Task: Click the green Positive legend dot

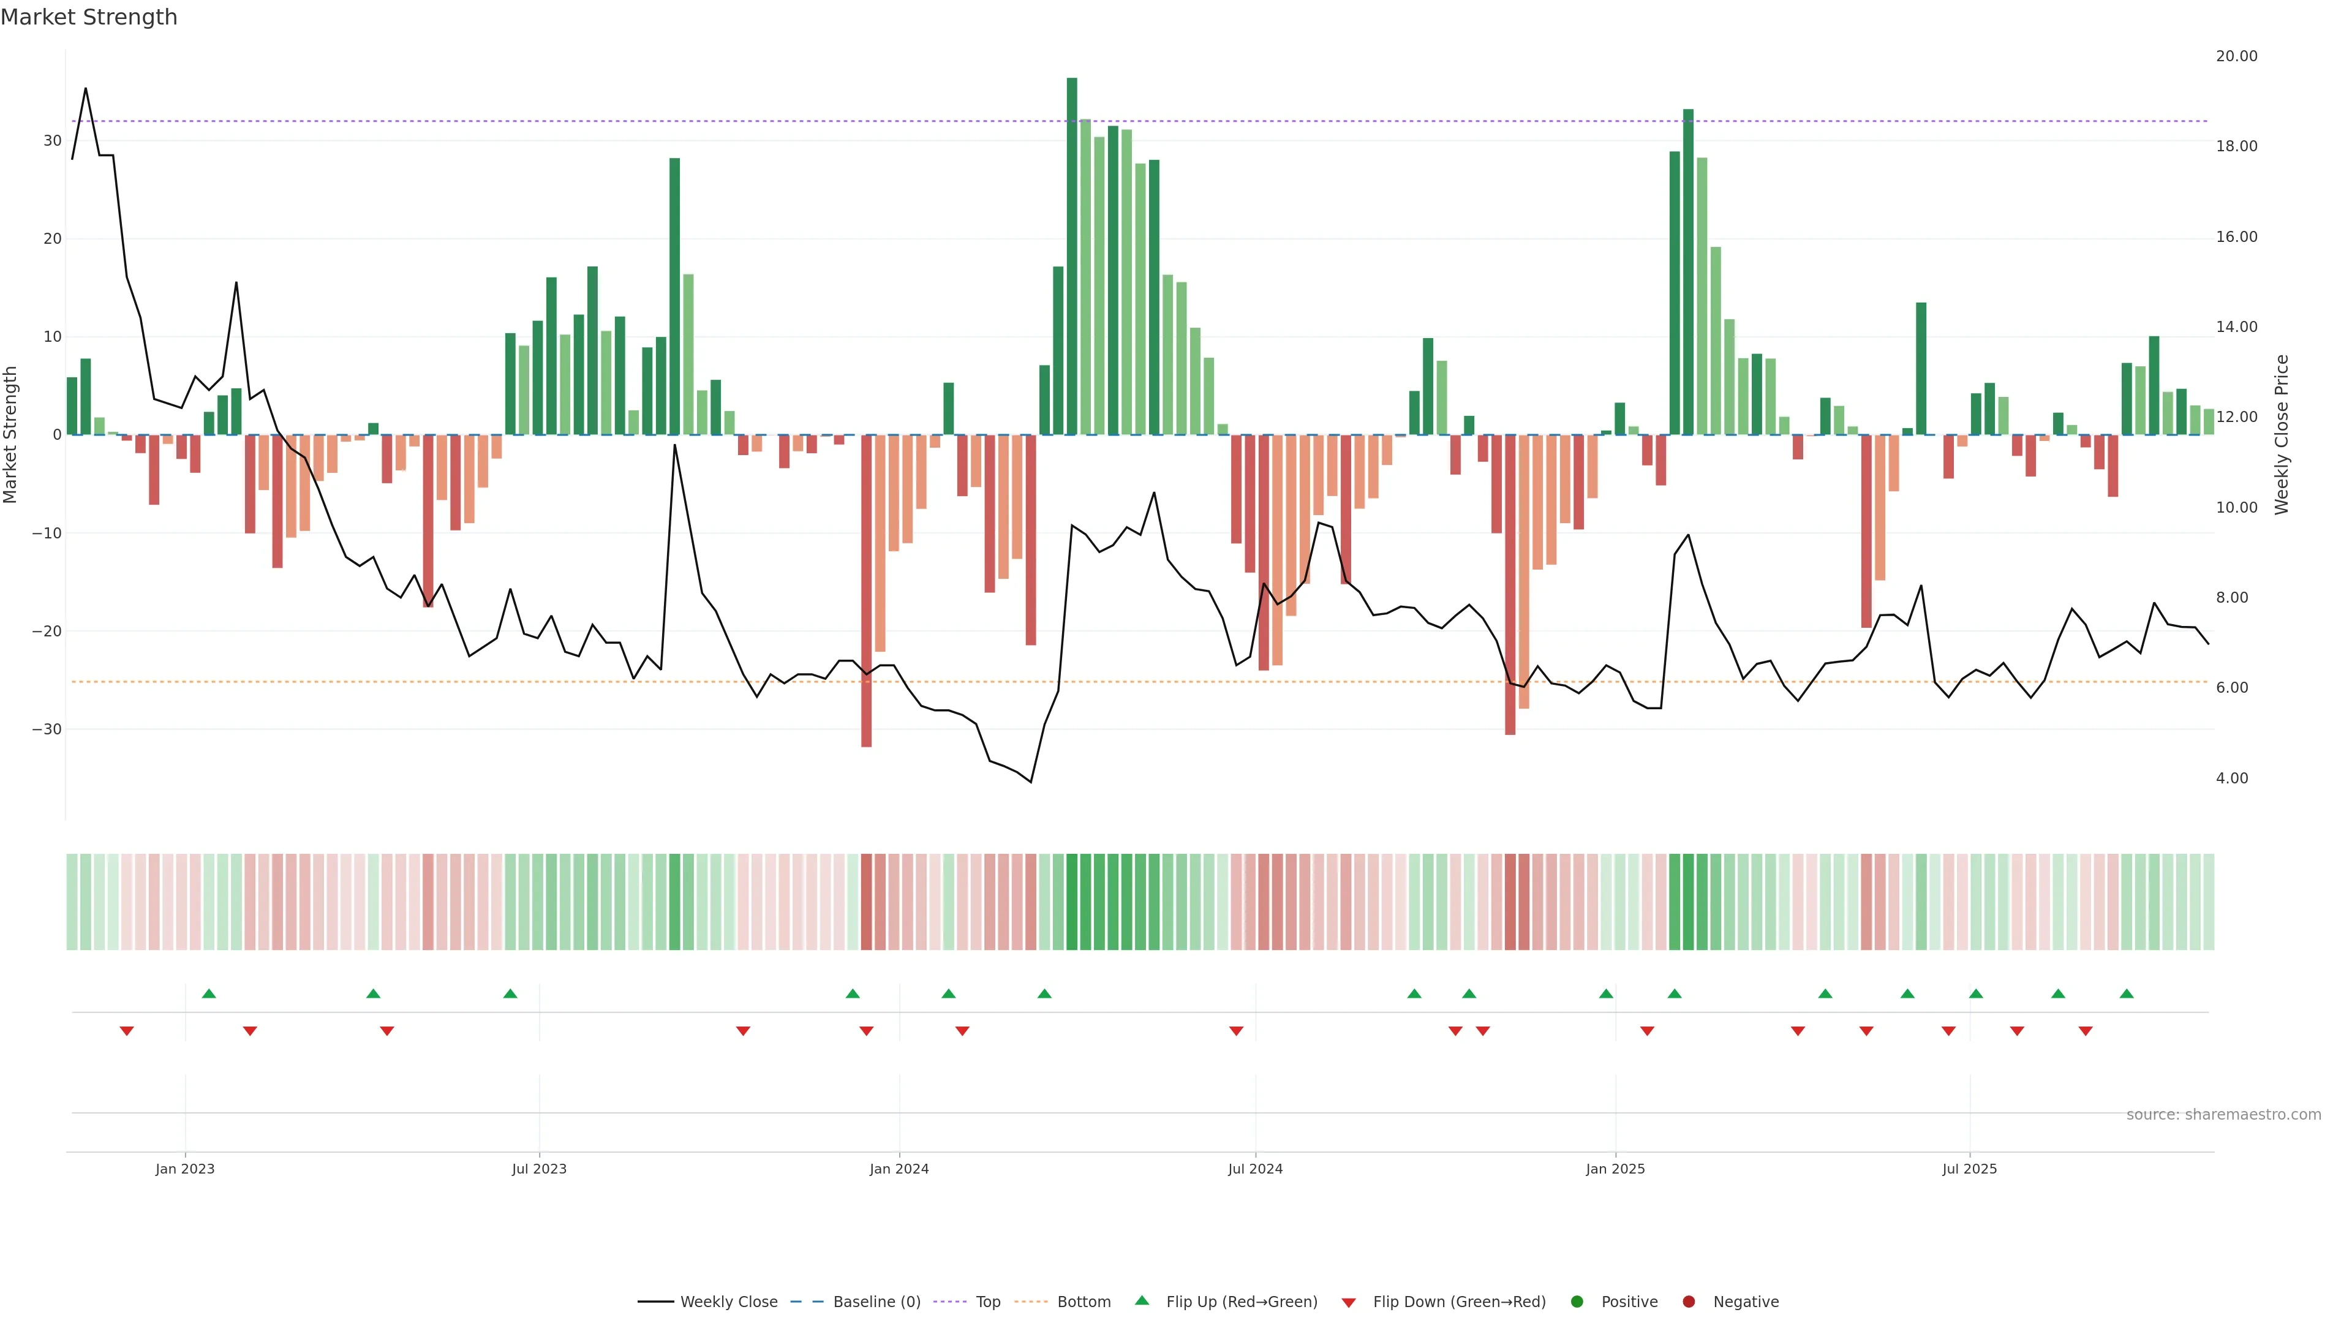Action: [1577, 1302]
